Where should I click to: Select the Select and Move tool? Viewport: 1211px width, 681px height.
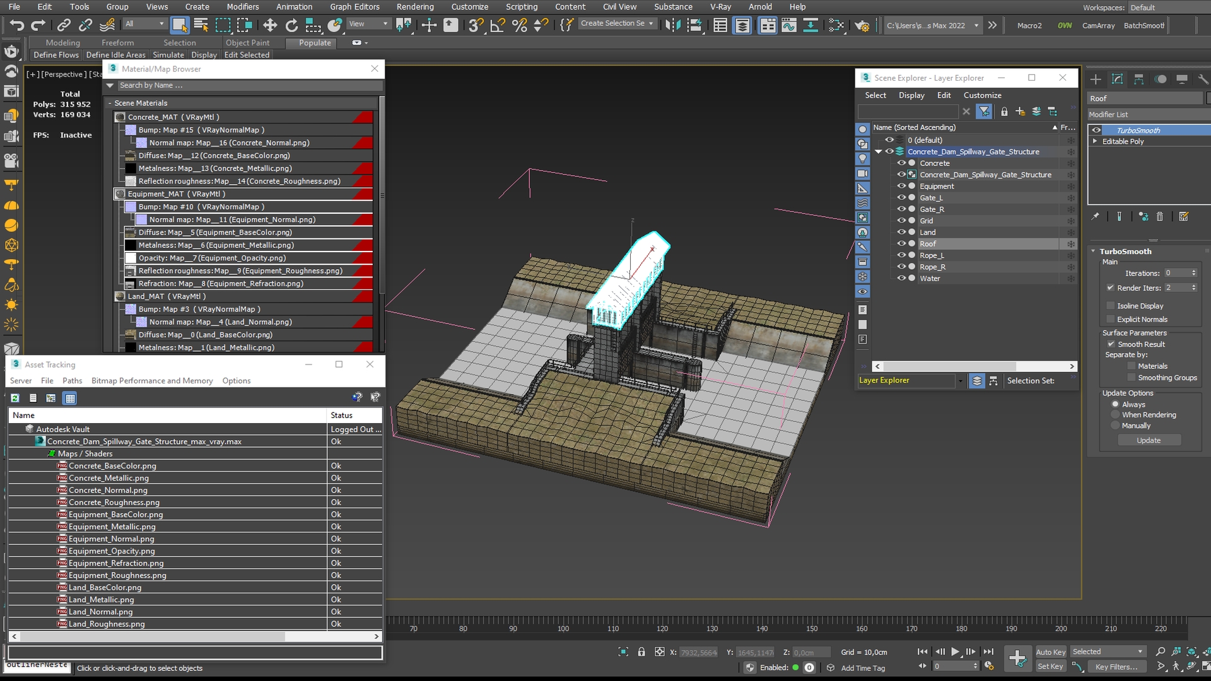270,25
